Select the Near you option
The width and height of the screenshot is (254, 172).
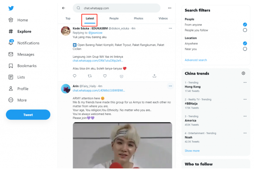(x=245, y=49)
